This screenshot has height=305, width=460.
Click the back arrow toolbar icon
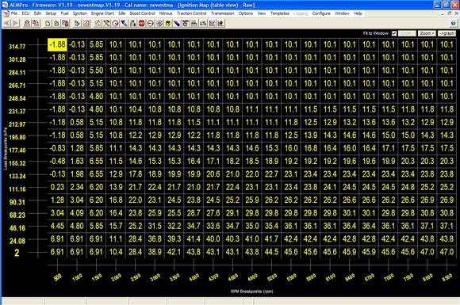pos(6,23)
